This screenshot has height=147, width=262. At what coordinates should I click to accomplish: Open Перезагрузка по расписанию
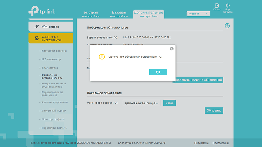click(52, 94)
